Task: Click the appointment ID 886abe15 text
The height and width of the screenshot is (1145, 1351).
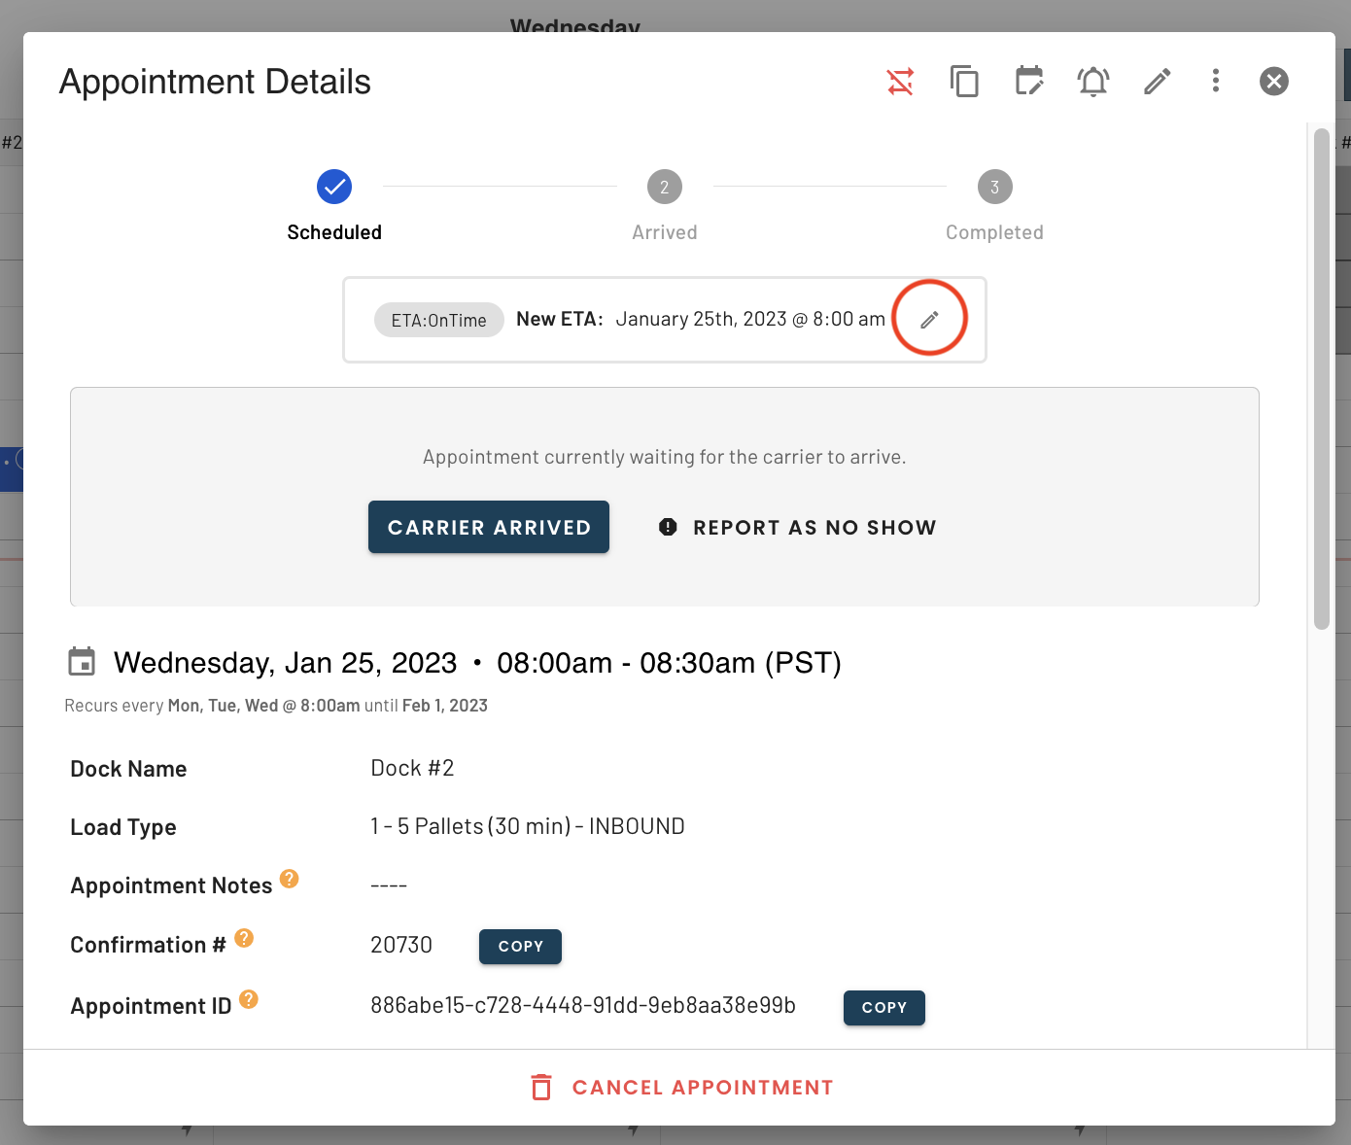Action: 583,1005
